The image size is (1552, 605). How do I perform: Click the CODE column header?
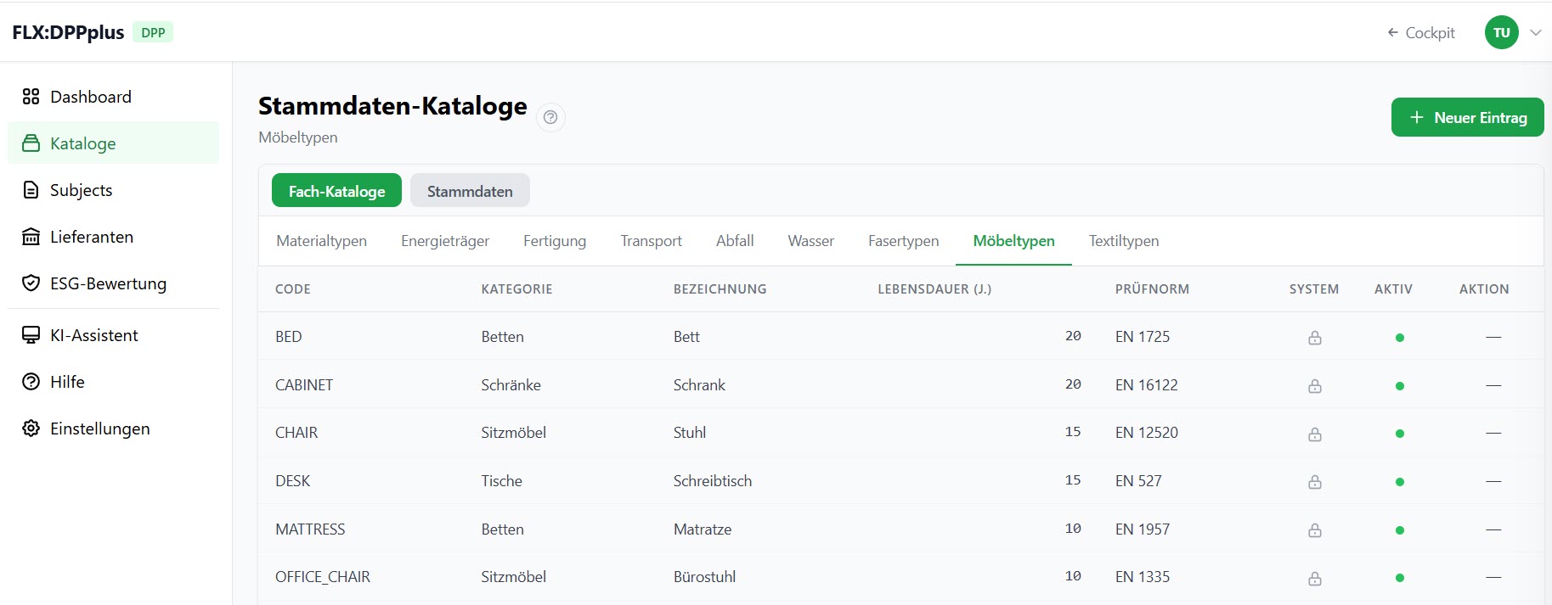point(293,289)
